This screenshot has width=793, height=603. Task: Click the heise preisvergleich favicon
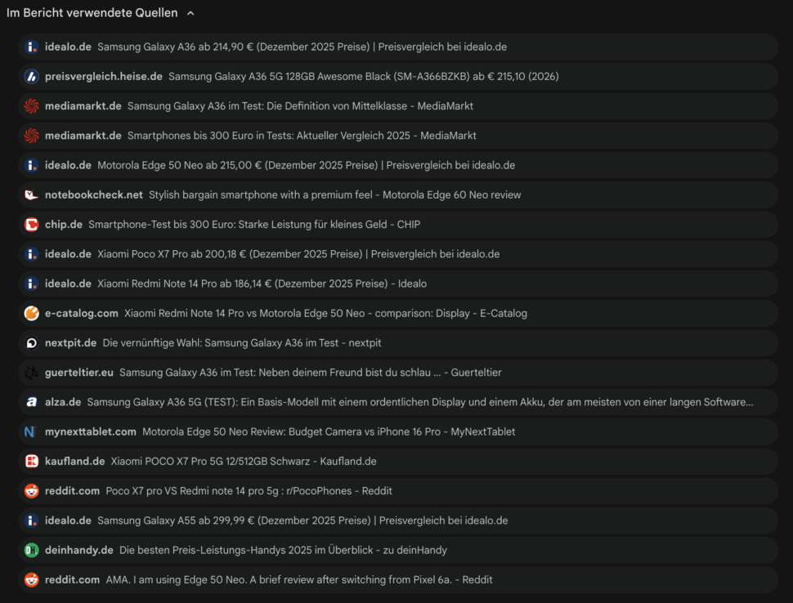[31, 77]
